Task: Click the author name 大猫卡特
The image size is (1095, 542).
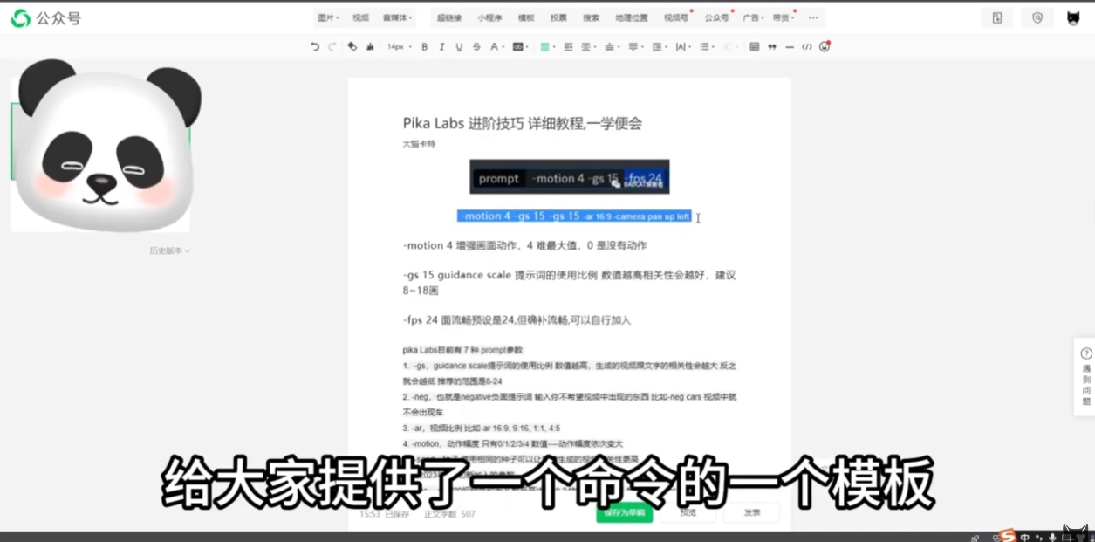Action: tap(419, 144)
